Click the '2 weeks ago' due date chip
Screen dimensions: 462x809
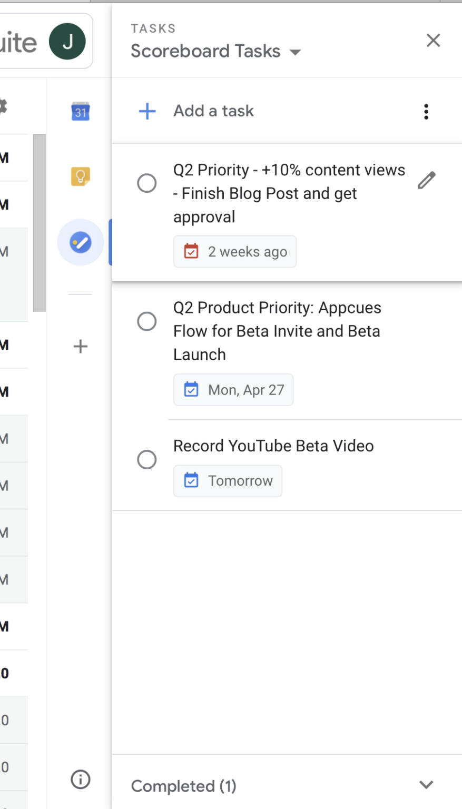(x=235, y=252)
